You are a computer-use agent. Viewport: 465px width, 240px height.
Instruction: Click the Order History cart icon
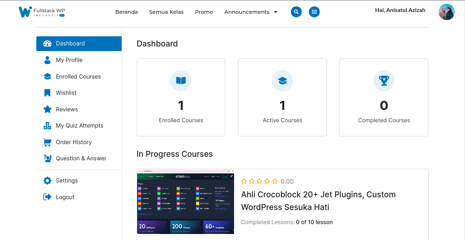coord(47,142)
